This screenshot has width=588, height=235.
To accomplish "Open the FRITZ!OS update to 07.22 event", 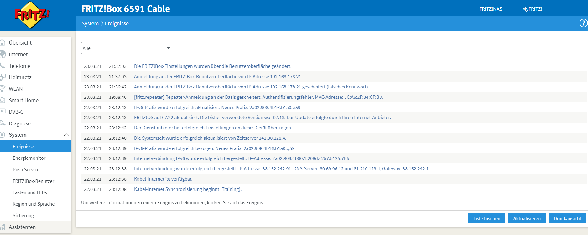I will tap(262, 117).
